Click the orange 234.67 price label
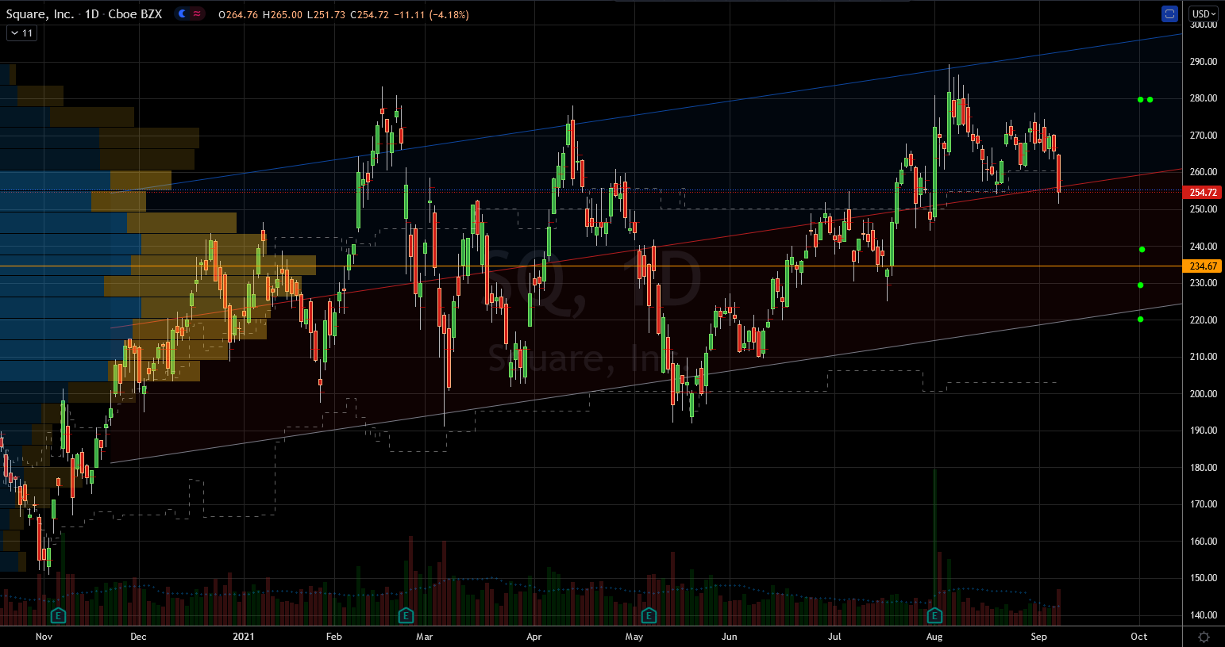Screen dimensions: 1225x647 click(1203, 266)
